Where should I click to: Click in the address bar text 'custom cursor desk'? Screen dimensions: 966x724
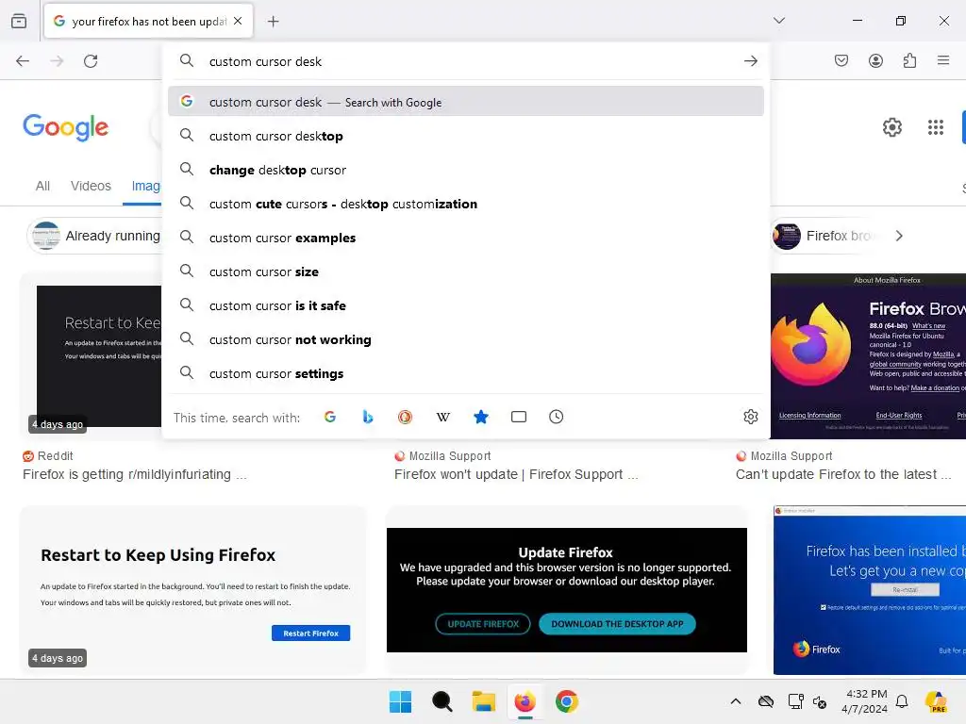coord(265,61)
